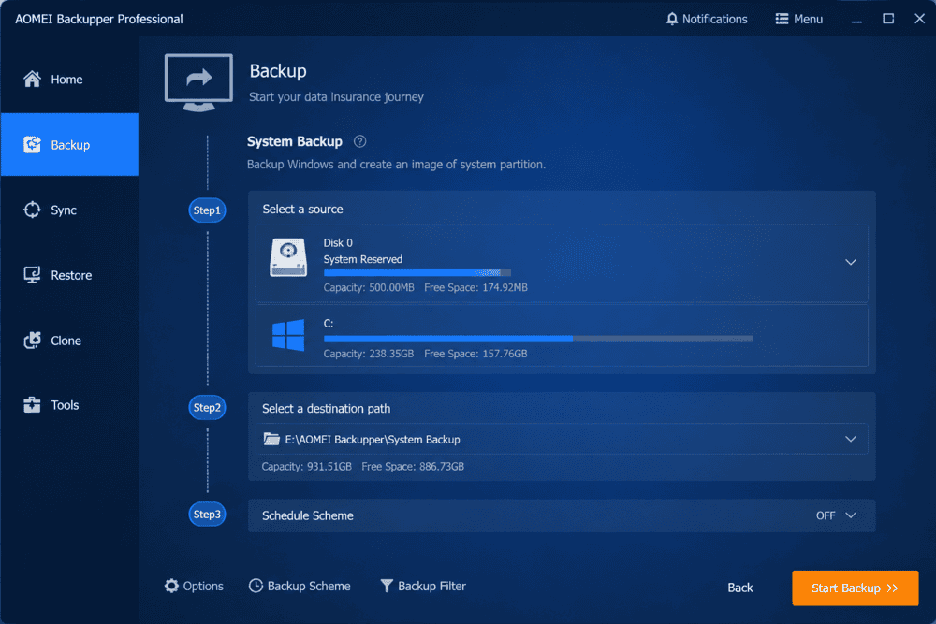Image resolution: width=936 pixels, height=624 pixels.
Task: Select the C: partition label
Action: click(x=329, y=324)
